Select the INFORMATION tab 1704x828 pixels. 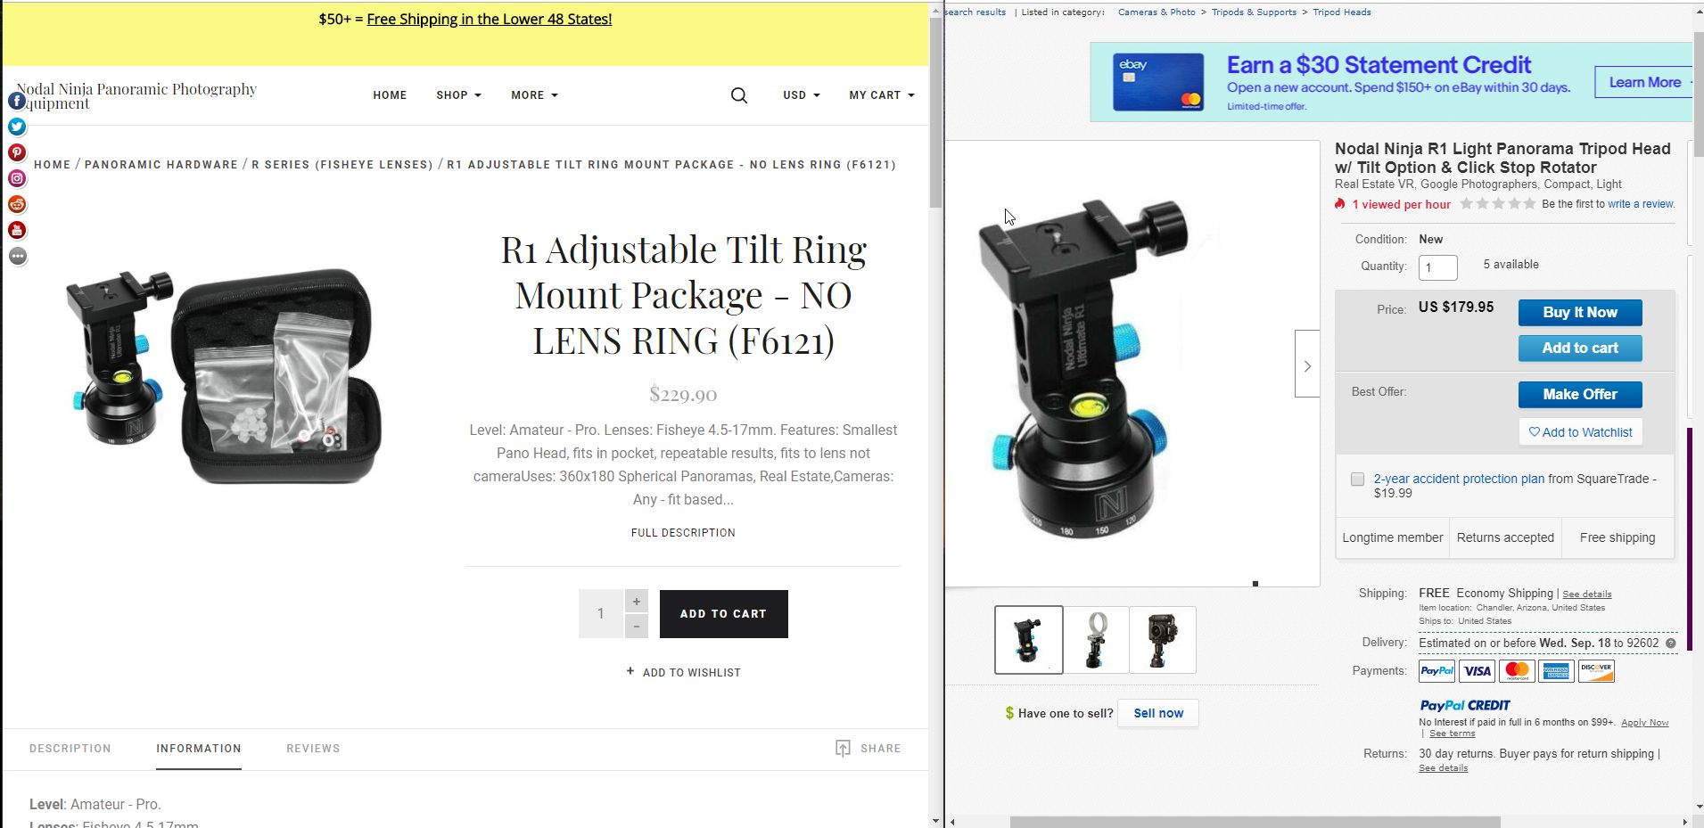pyautogui.click(x=199, y=749)
